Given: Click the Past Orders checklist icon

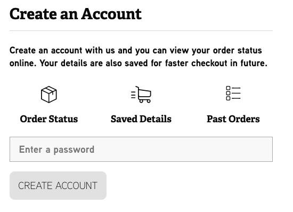Looking at the screenshot, I should [x=233, y=93].
